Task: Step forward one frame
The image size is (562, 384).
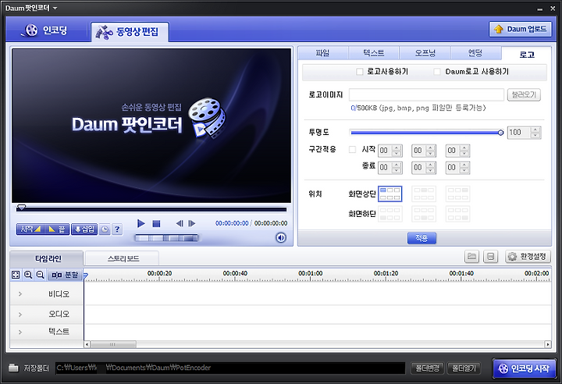Action: click(192, 223)
